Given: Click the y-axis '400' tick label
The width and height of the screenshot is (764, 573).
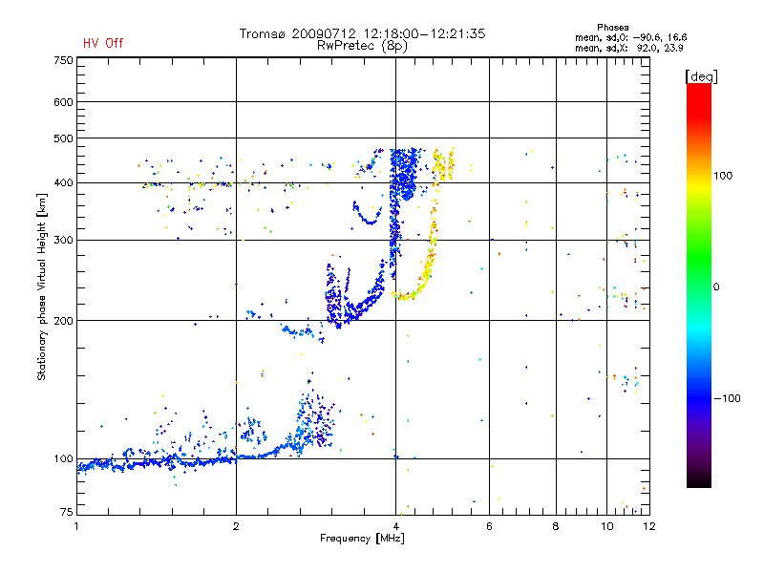Looking at the screenshot, I should pos(63,183).
